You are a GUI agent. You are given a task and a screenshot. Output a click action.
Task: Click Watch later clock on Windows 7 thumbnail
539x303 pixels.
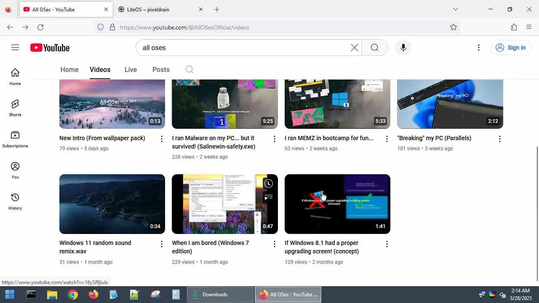(269, 183)
